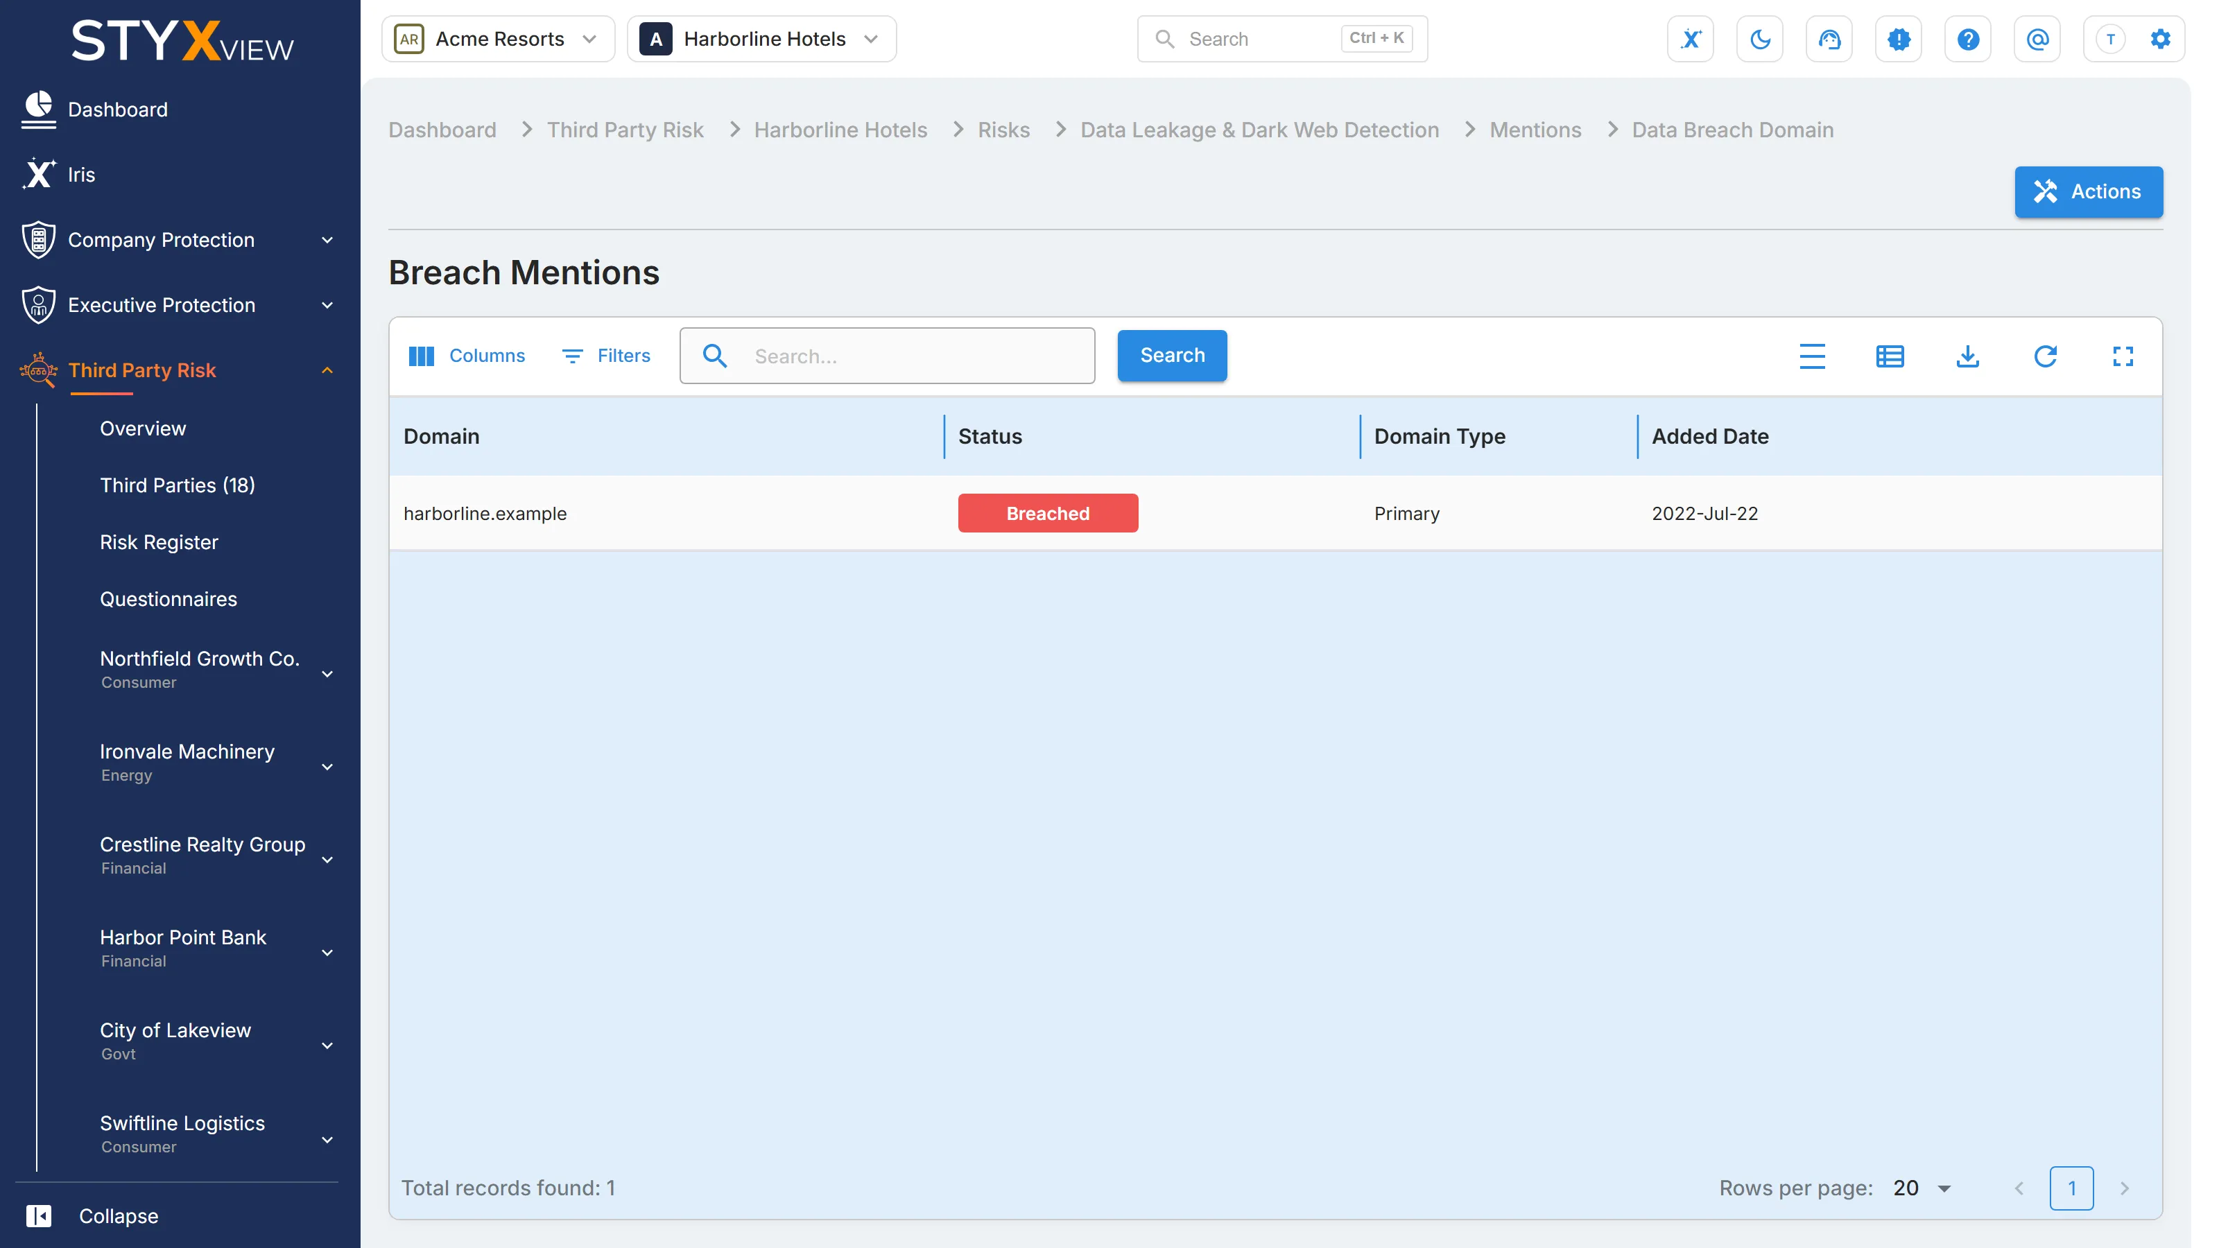This screenshot has width=2219, height=1248.
Task: Click the blue Search button
Action: coord(1171,355)
